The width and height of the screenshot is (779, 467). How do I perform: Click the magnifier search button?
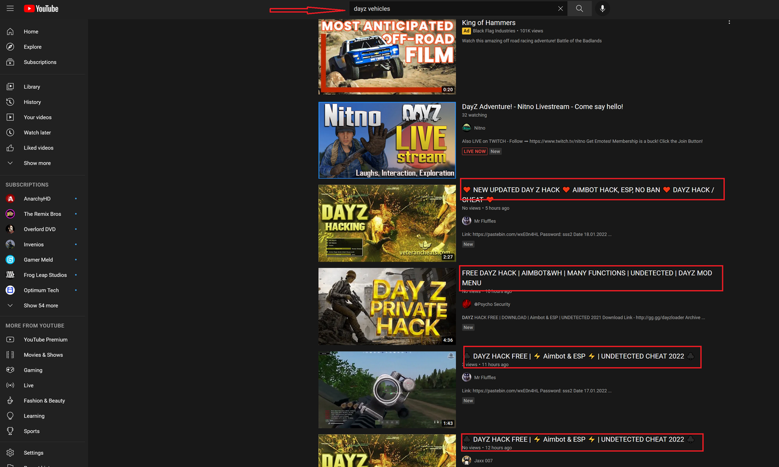click(x=579, y=9)
